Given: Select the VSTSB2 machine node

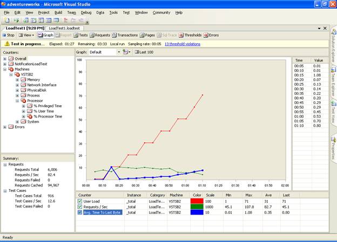Looking at the screenshot, I should [x=27, y=74].
